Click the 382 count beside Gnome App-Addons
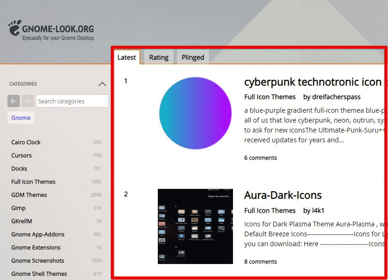388x280 pixels. point(97,234)
